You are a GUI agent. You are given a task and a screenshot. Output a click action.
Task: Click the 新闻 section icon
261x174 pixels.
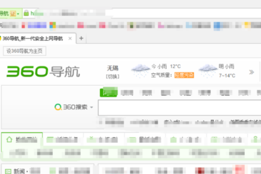tap(8, 171)
